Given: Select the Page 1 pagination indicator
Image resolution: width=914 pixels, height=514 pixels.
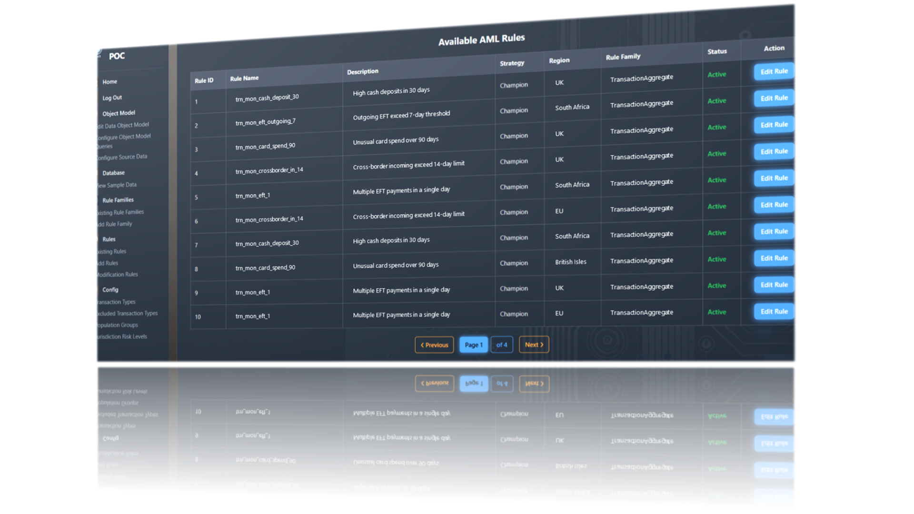Looking at the screenshot, I should pos(473,345).
